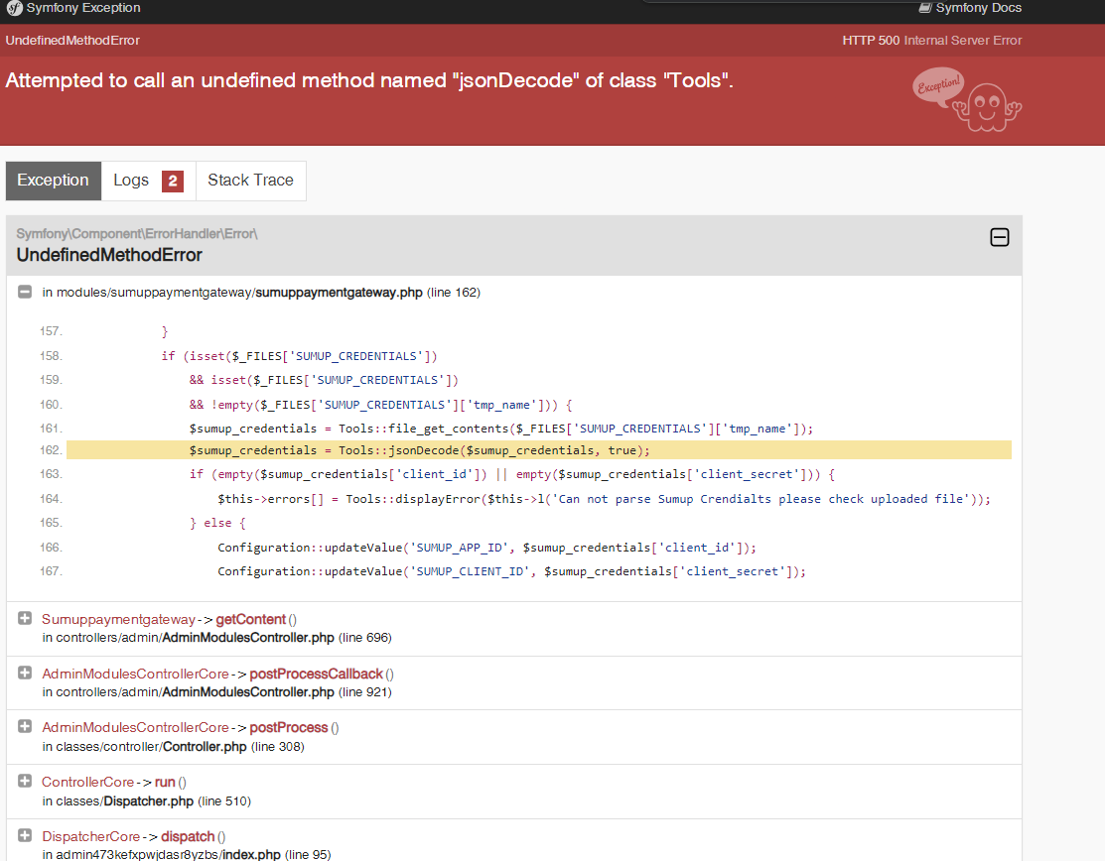
Task: Open AdminModulesController.php line 696 file link
Action: click(x=248, y=638)
